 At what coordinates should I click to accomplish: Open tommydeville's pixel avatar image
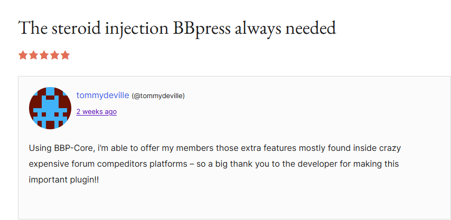pyautogui.click(x=50, y=108)
